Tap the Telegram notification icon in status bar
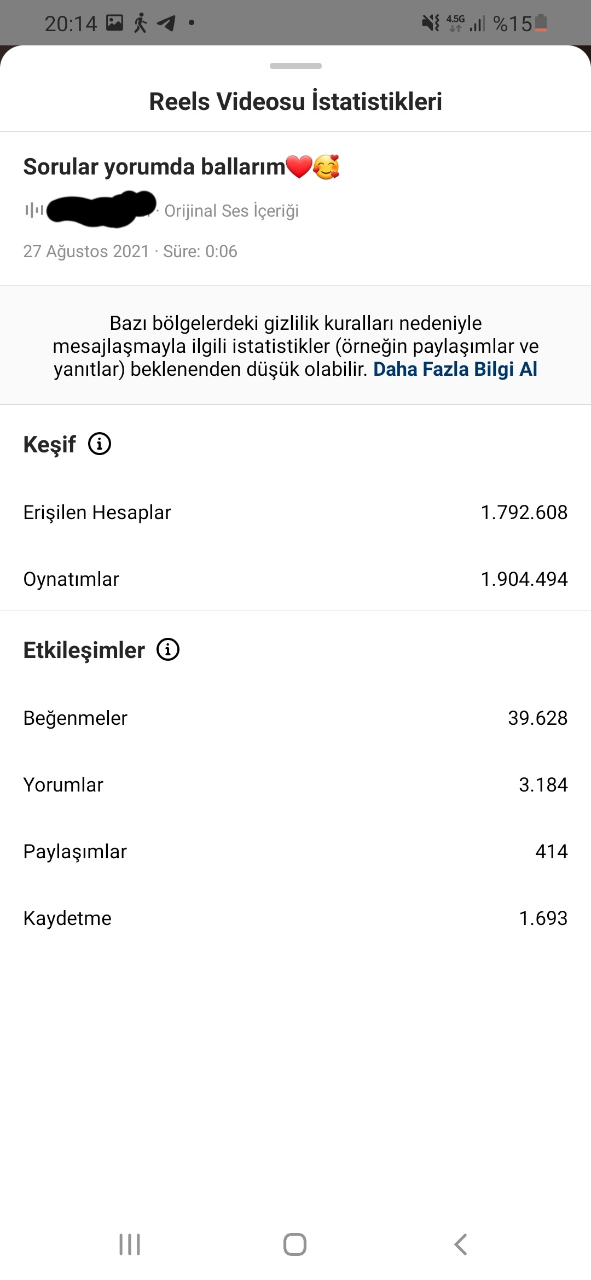This screenshot has width=591, height=1280. pyautogui.click(x=166, y=23)
